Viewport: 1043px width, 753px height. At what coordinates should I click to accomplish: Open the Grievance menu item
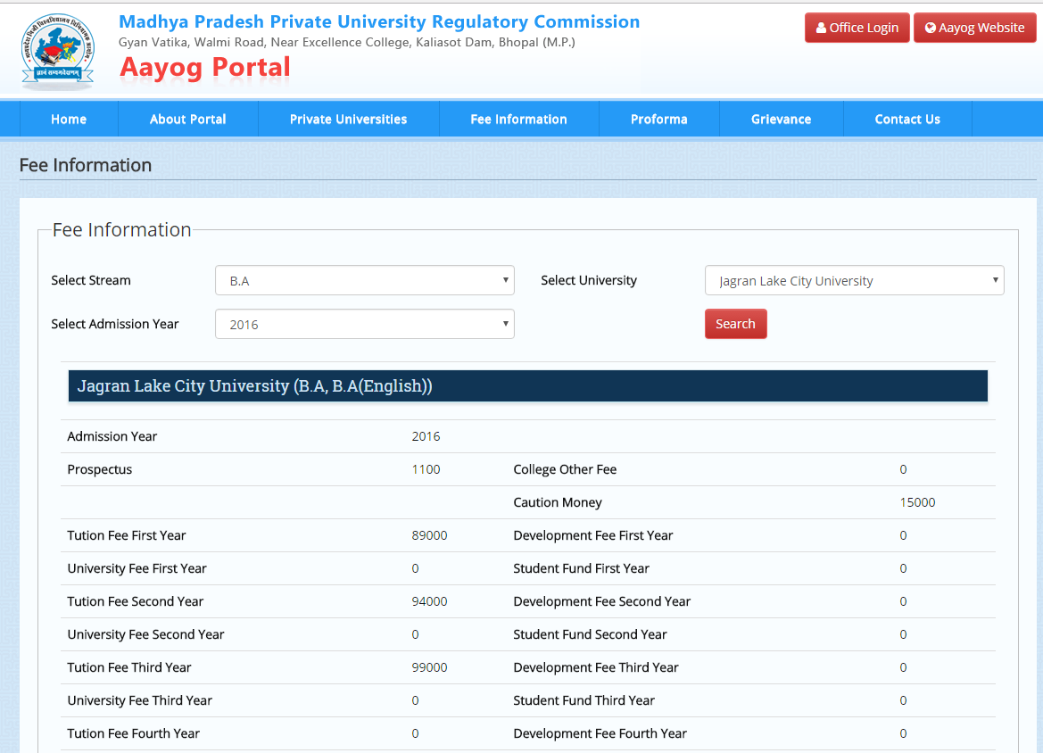tap(781, 119)
